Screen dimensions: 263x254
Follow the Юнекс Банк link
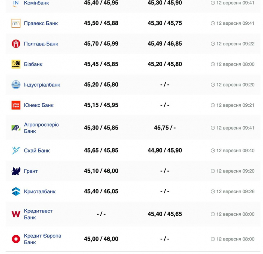point(39,105)
